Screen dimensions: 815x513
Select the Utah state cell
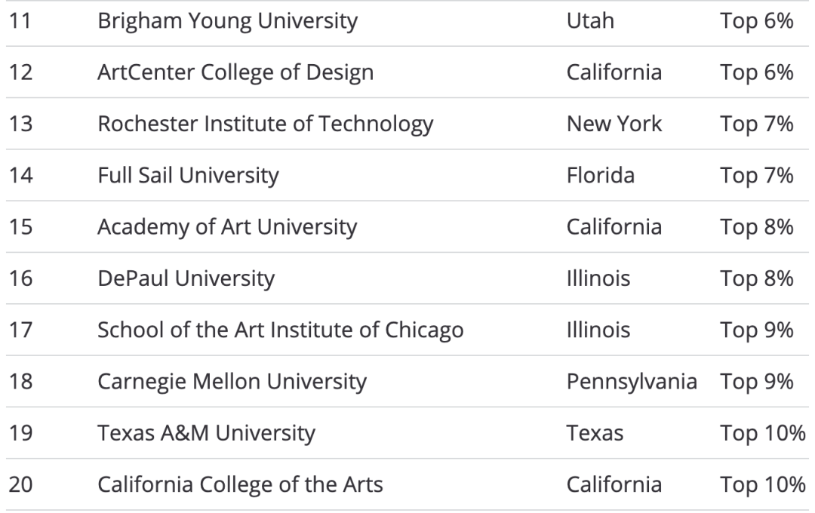coord(590,21)
